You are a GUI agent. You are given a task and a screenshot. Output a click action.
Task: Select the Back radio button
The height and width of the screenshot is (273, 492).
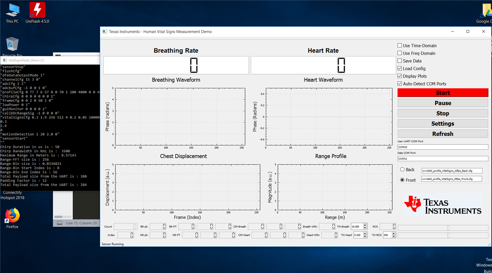pyautogui.click(x=402, y=170)
